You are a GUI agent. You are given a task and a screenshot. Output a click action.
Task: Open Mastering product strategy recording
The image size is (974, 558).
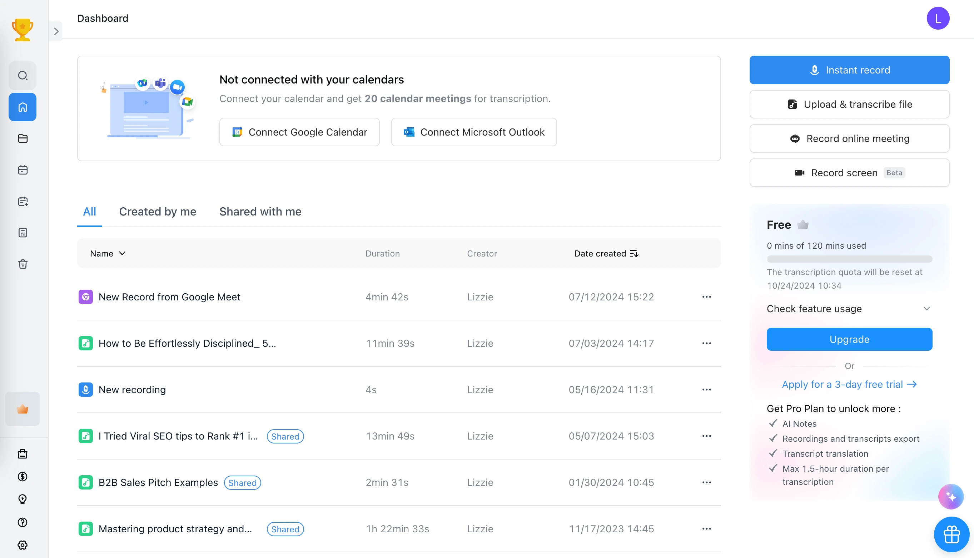175,529
